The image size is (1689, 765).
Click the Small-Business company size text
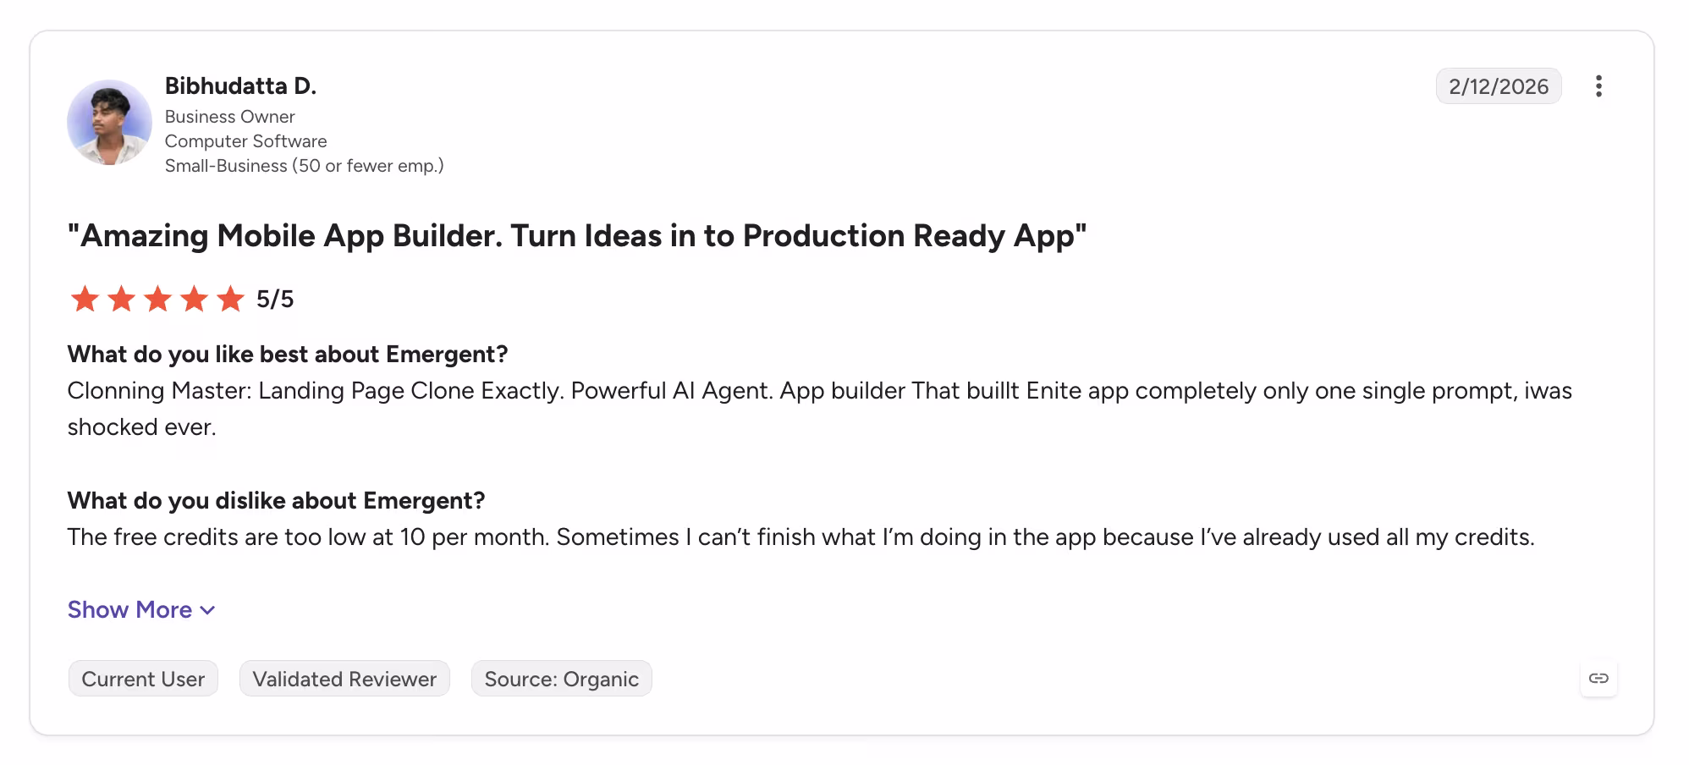tap(305, 166)
